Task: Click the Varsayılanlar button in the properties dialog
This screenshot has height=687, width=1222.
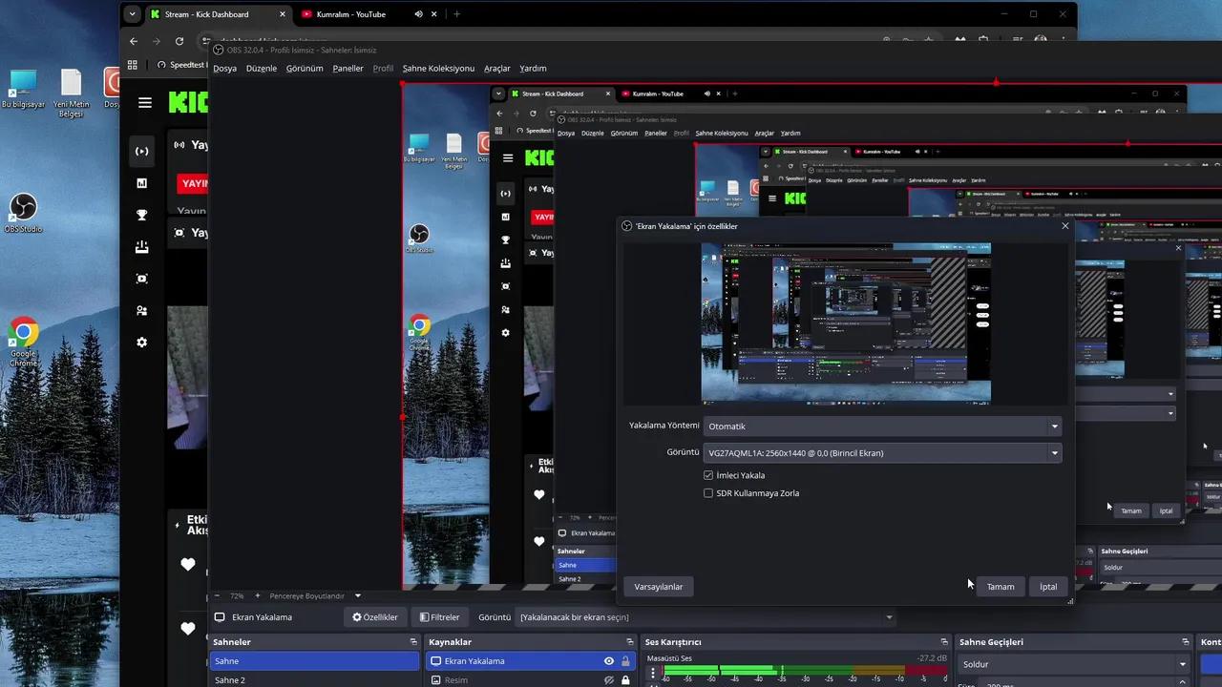Action: click(659, 587)
